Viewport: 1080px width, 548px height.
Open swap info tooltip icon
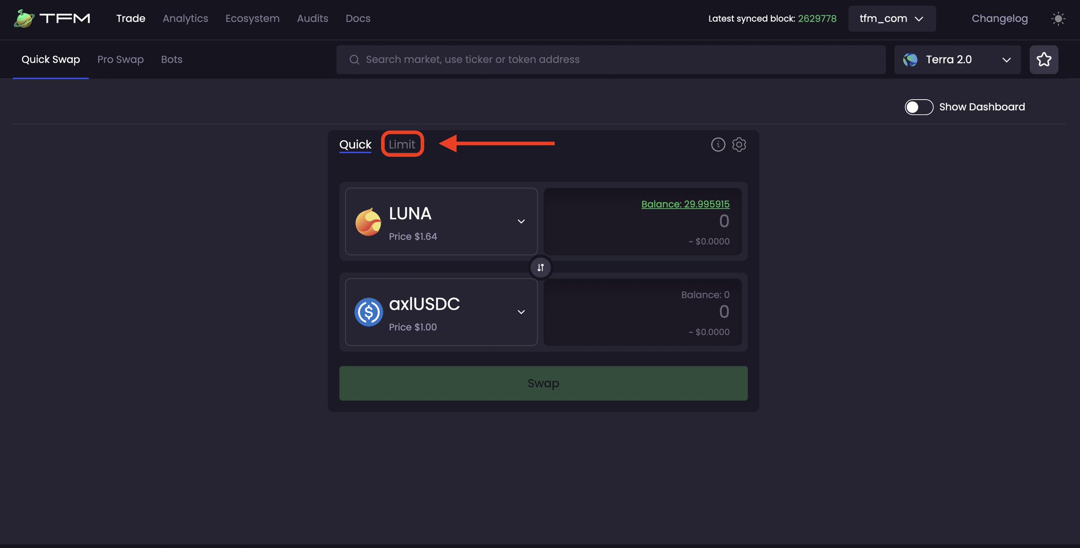point(718,145)
